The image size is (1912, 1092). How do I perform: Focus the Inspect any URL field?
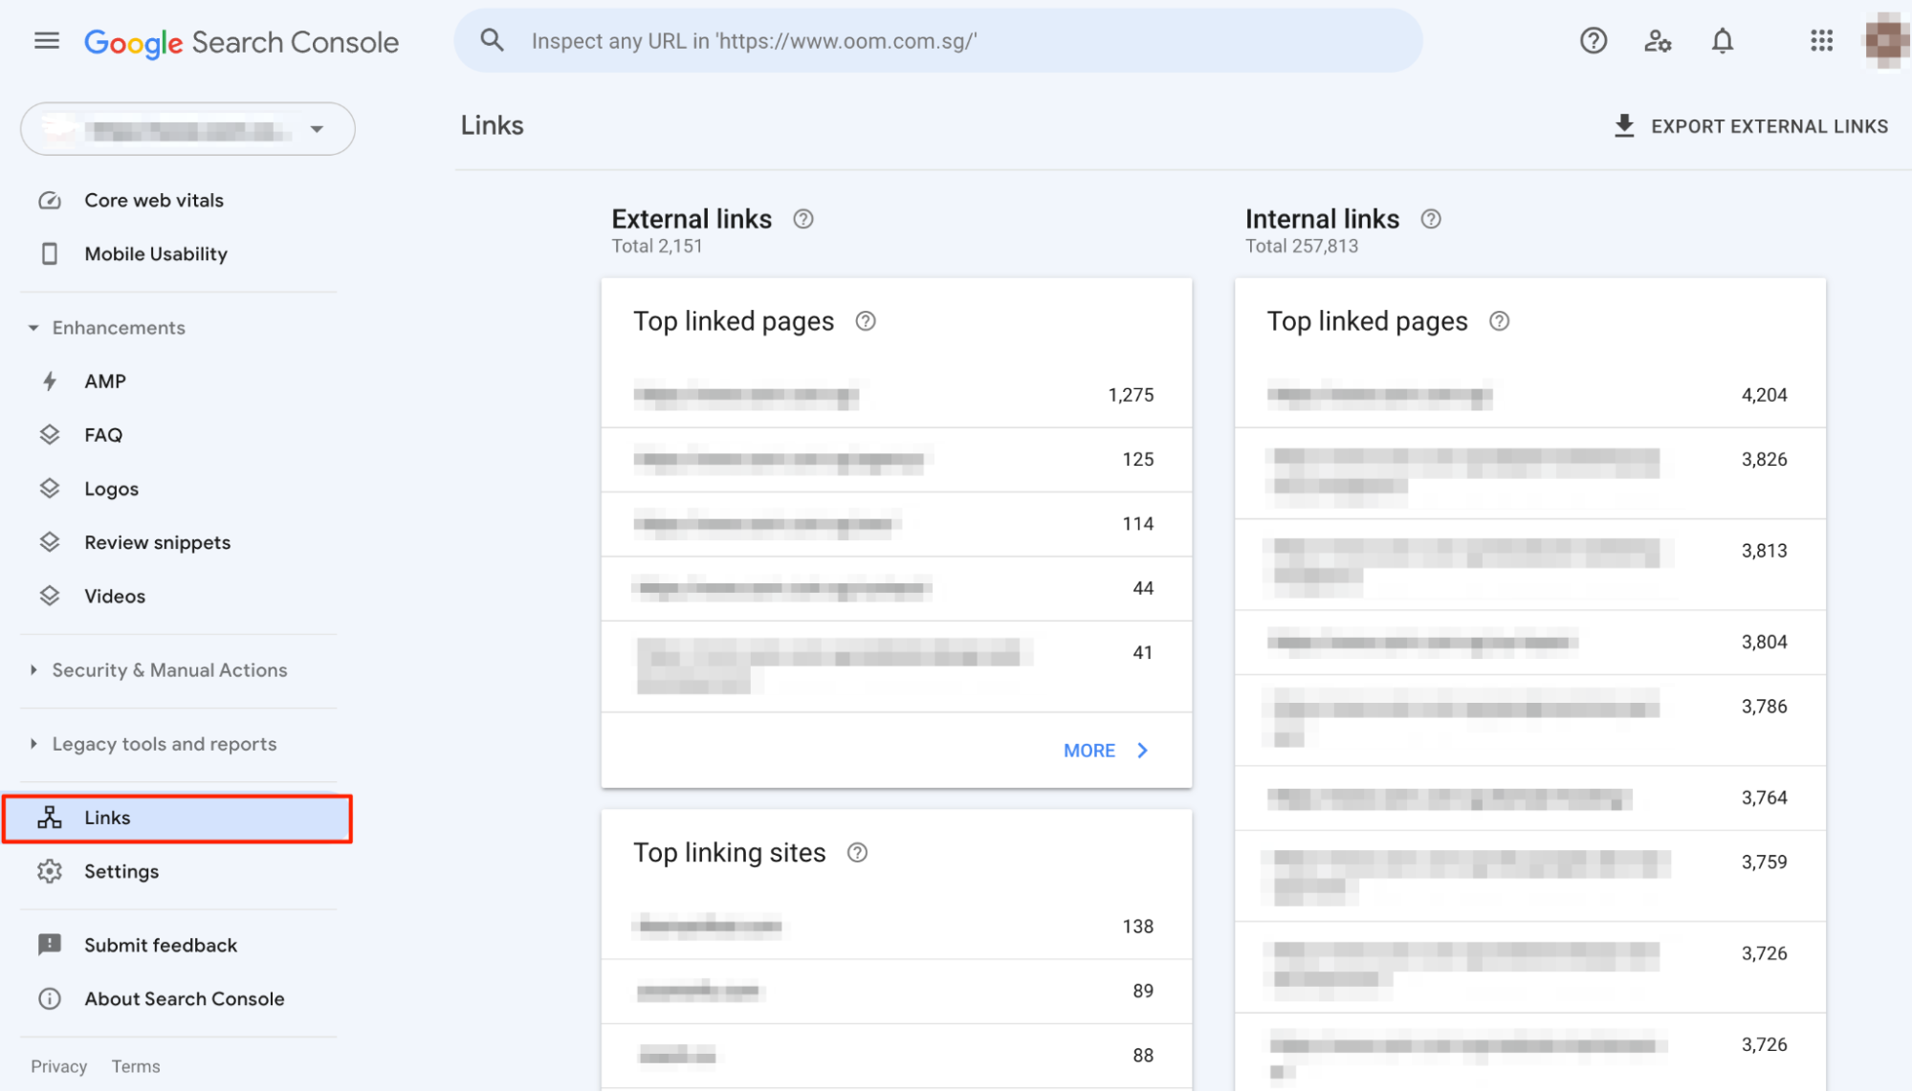point(937,41)
